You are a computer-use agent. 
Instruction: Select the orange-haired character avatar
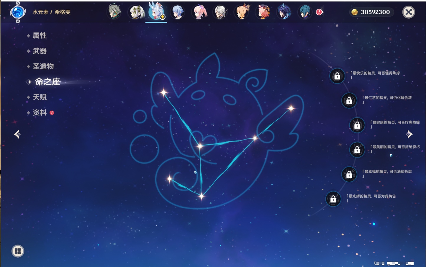[242, 12]
